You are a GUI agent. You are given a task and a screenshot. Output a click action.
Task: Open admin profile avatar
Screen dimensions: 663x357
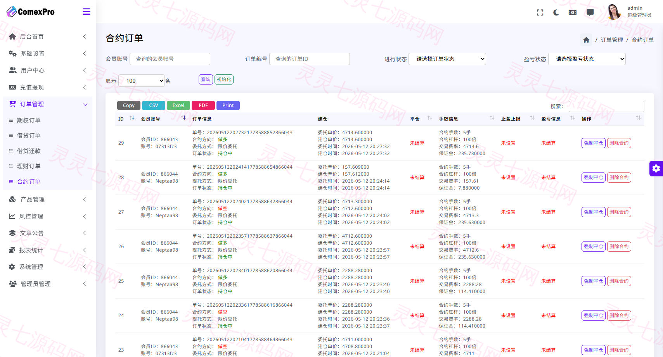tap(614, 12)
